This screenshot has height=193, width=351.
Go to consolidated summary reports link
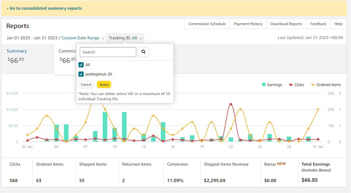click(44, 8)
